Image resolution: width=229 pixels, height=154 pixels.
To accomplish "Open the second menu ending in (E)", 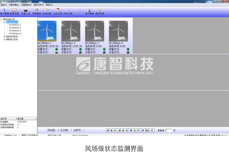I will (14, 5).
